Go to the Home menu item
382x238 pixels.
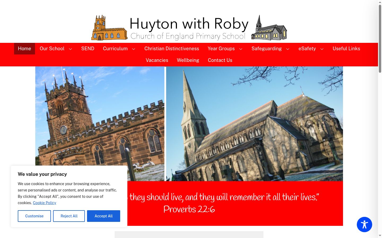tap(24, 49)
